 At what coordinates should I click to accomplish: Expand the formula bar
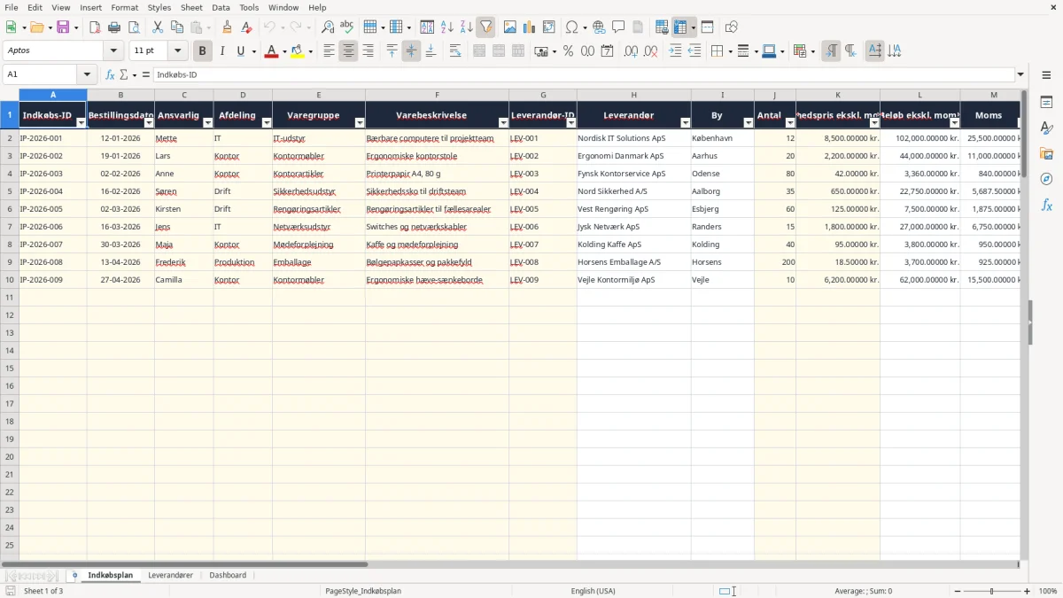[1020, 74]
